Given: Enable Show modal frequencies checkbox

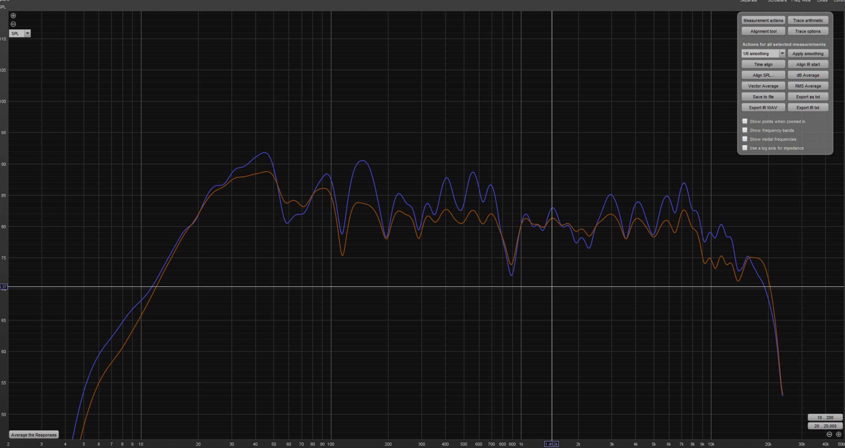Looking at the screenshot, I should coord(745,139).
